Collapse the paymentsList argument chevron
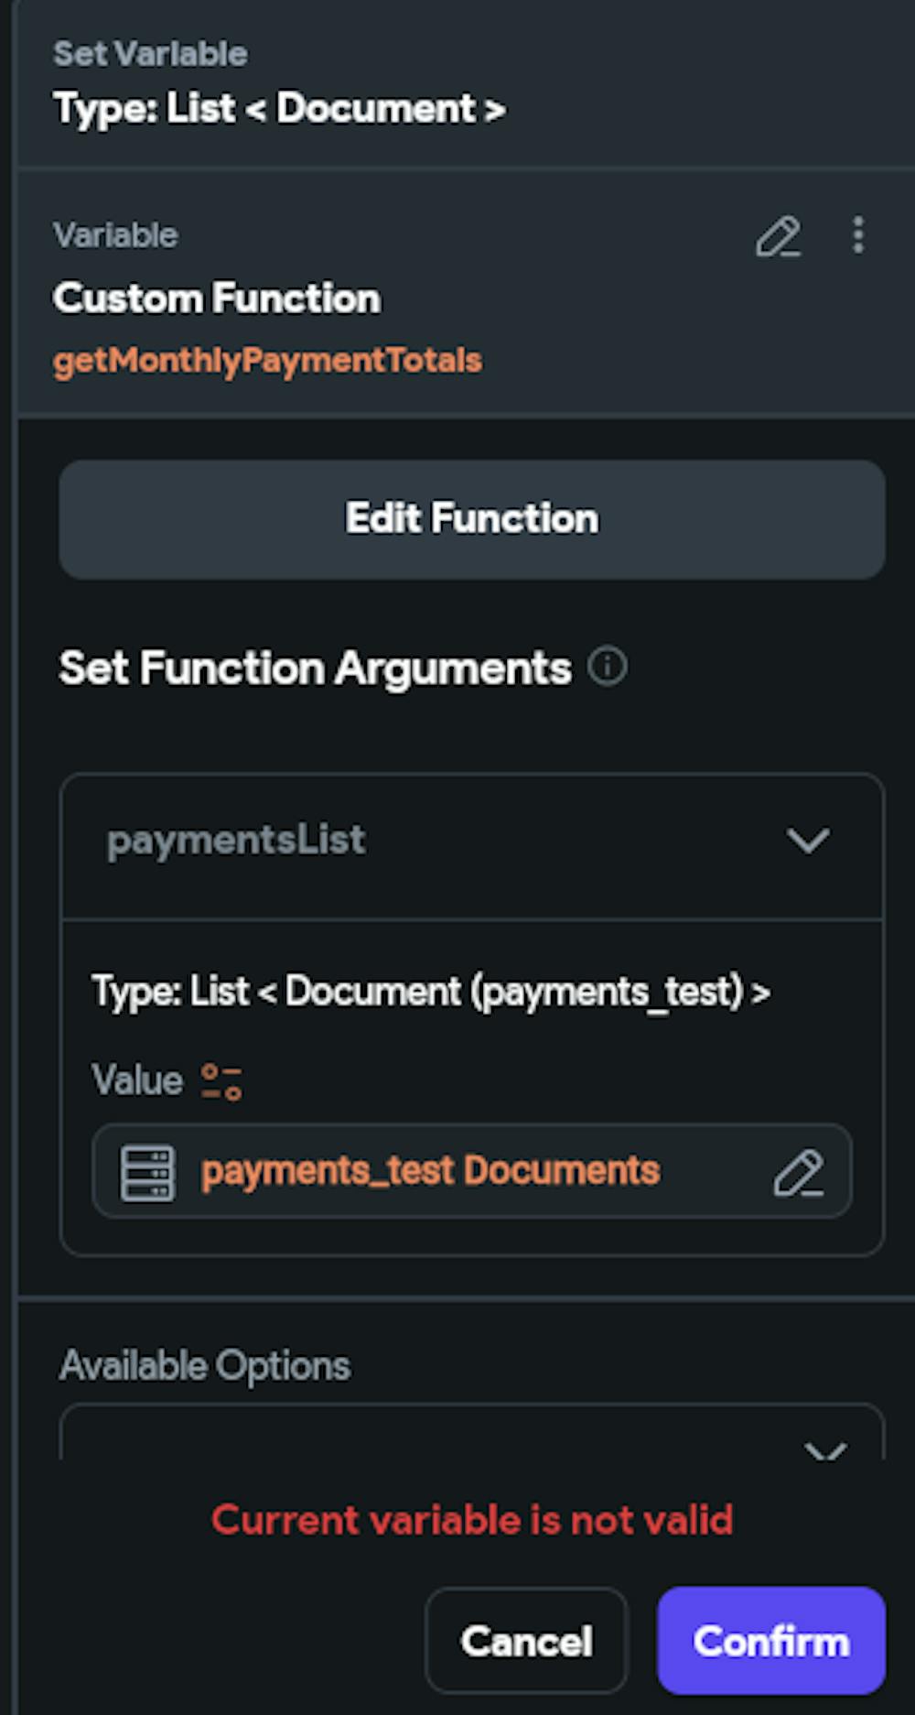 [808, 841]
